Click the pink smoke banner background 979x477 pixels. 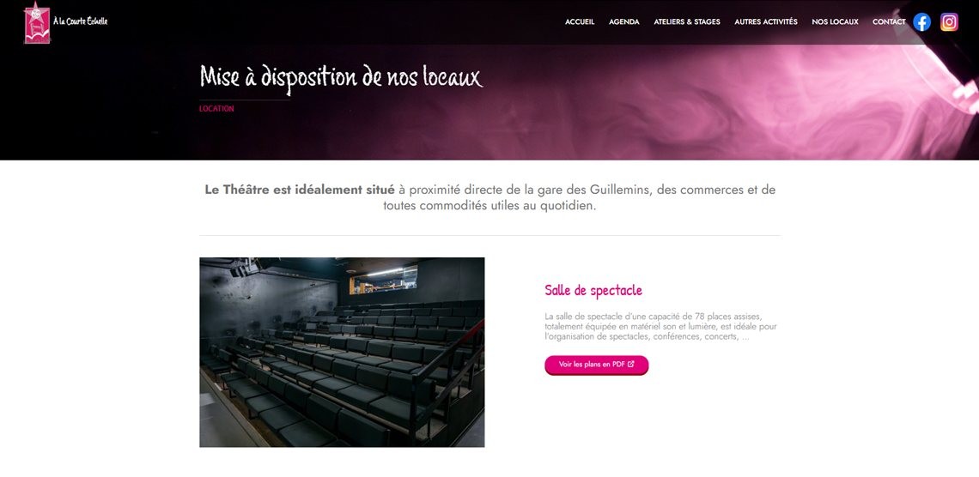(624, 112)
